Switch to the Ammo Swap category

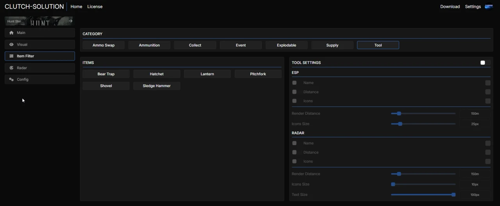point(104,45)
